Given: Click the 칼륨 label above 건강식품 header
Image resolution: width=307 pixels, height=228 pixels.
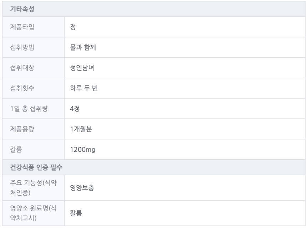Looking at the screenshot, I should (16, 150).
